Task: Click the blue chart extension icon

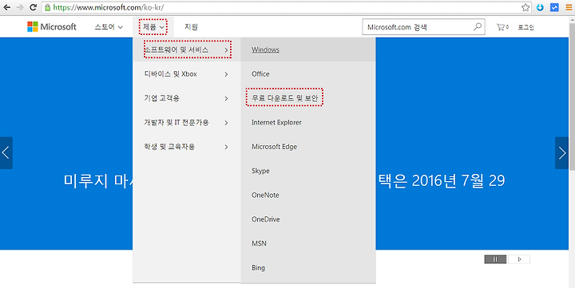Action: [554, 7]
